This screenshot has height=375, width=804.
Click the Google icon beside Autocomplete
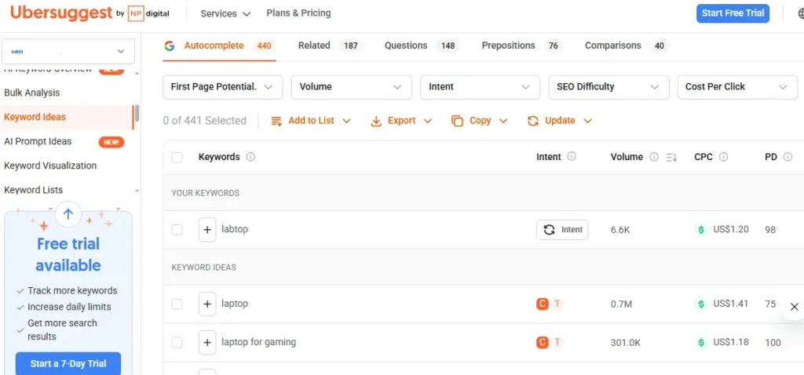(x=170, y=46)
